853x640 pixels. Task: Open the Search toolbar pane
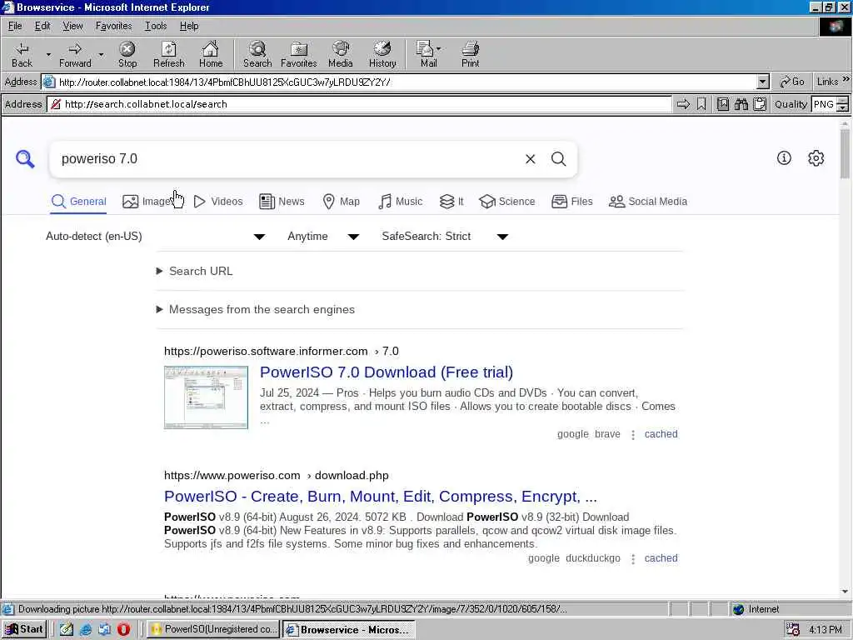tap(257, 54)
